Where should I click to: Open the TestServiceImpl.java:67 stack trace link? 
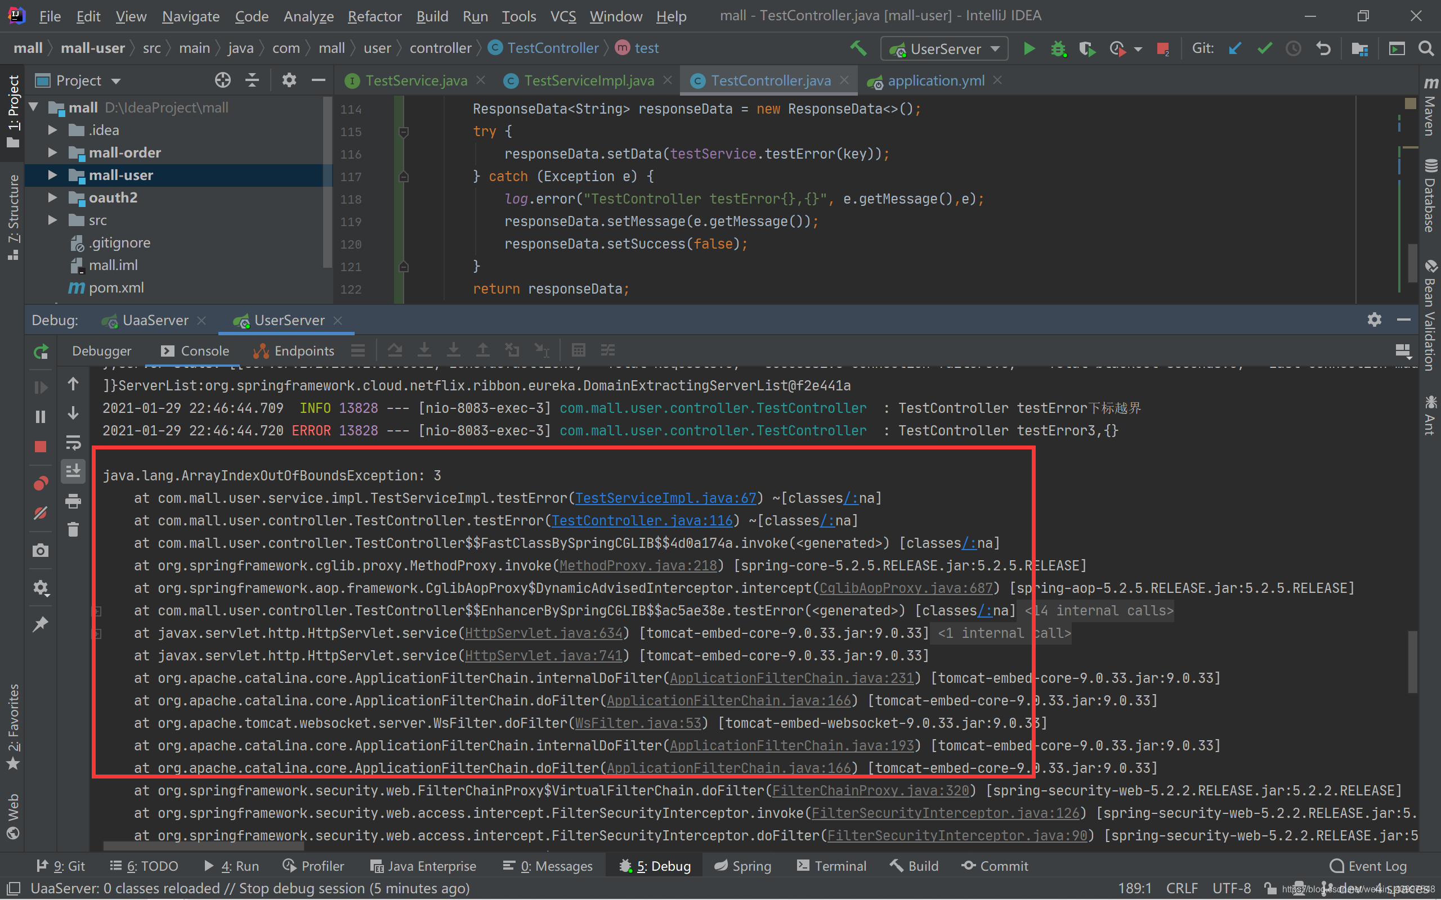(x=666, y=498)
